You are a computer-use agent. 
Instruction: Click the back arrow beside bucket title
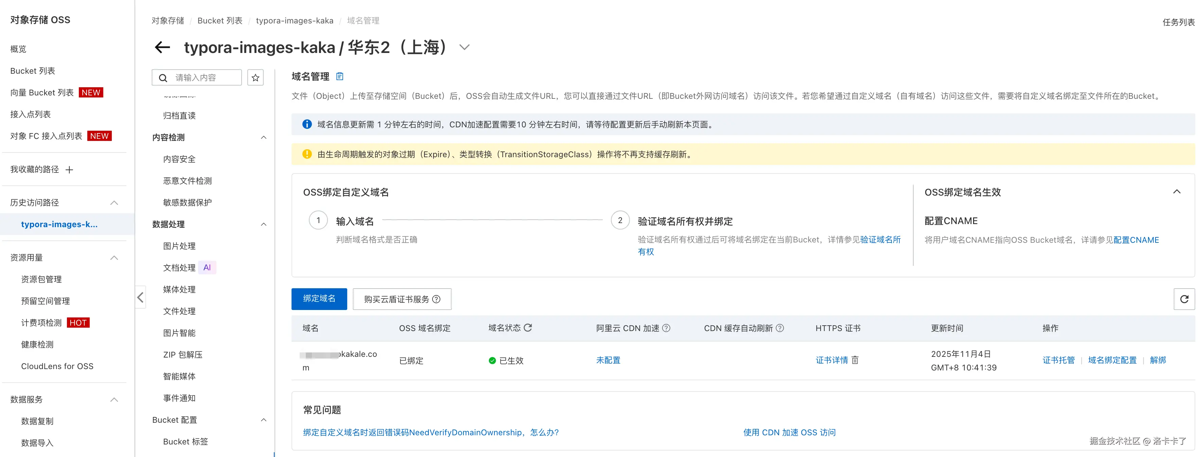tap(162, 48)
